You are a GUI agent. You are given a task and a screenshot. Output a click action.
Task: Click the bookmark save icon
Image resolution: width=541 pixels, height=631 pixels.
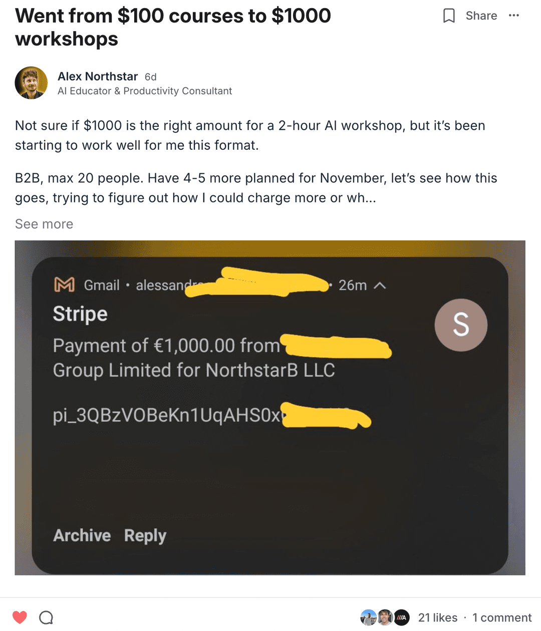(x=449, y=16)
